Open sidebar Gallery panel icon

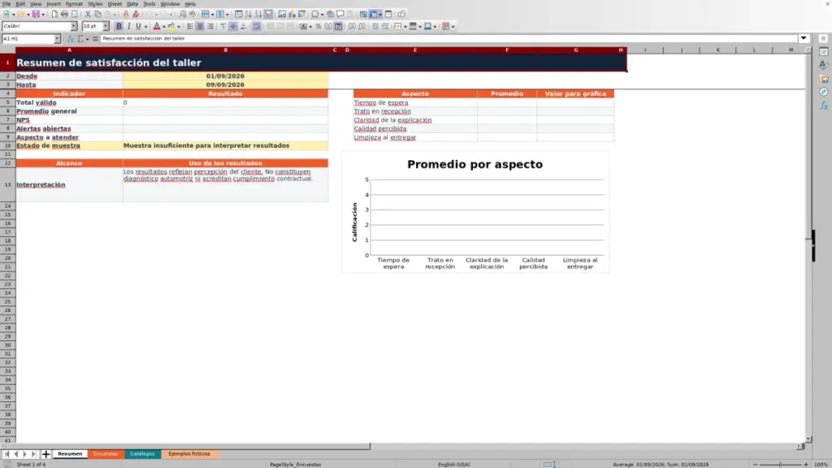pyautogui.click(x=824, y=79)
